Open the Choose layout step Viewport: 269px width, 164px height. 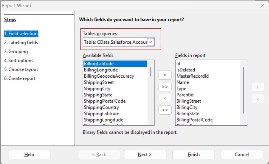[x=21, y=70]
